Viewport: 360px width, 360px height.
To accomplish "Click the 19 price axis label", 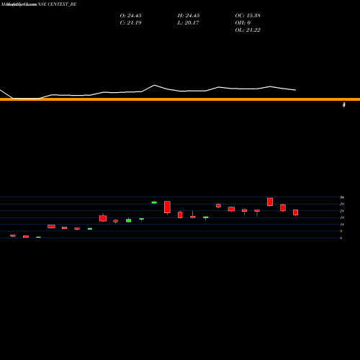I will tap(342, 217).
